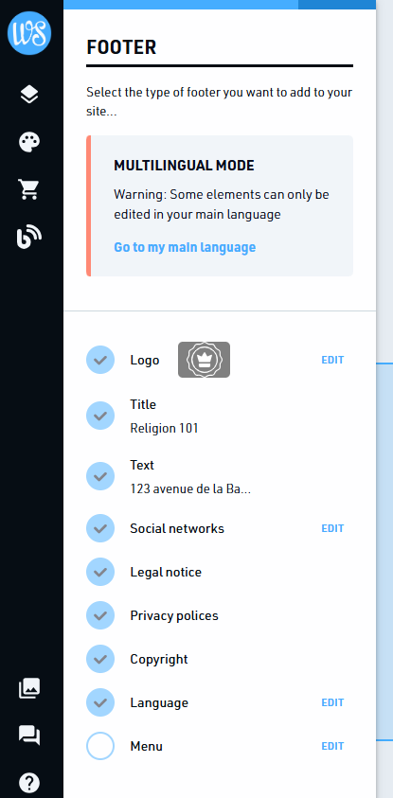Enable the Menu footer checkbox
Screen dimensions: 393x798
pyautogui.click(x=100, y=746)
